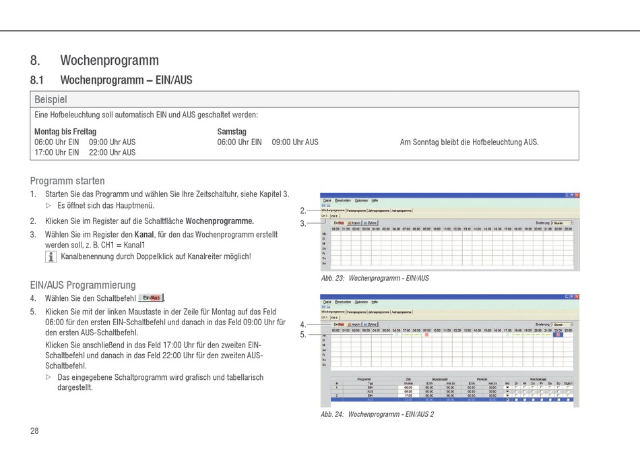The height and width of the screenshot is (452, 640).
Task: Toggle the Mo checkbox in the 09:00 AUS row
Action: (x=508, y=391)
